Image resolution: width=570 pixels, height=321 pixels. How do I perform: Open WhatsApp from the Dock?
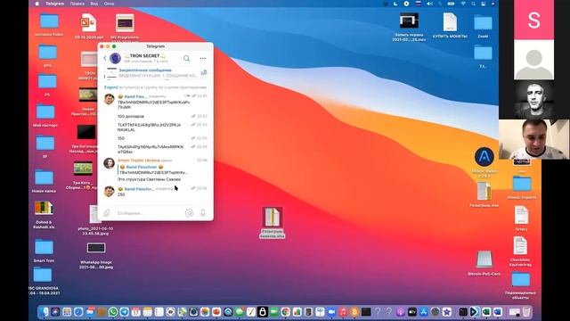coord(113,312)
